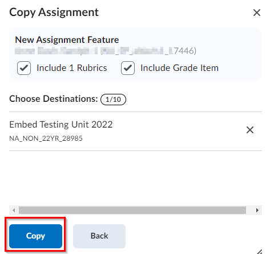Click the horizontal scrollbar thumb

pos(132,210)
